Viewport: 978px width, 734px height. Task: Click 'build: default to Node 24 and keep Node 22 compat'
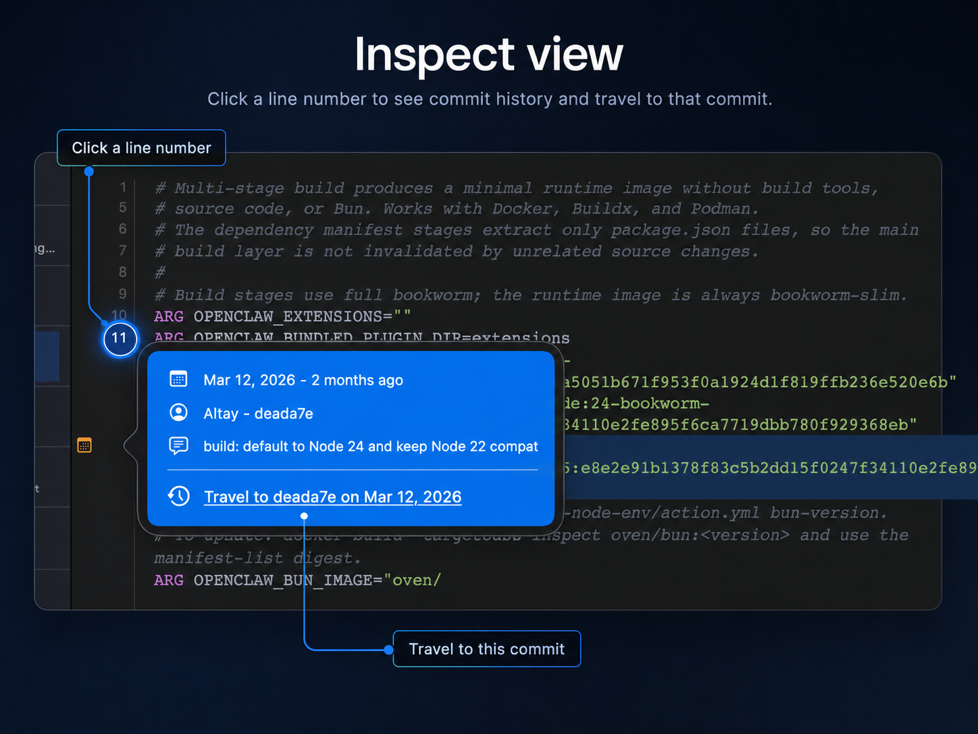[371, 446]
